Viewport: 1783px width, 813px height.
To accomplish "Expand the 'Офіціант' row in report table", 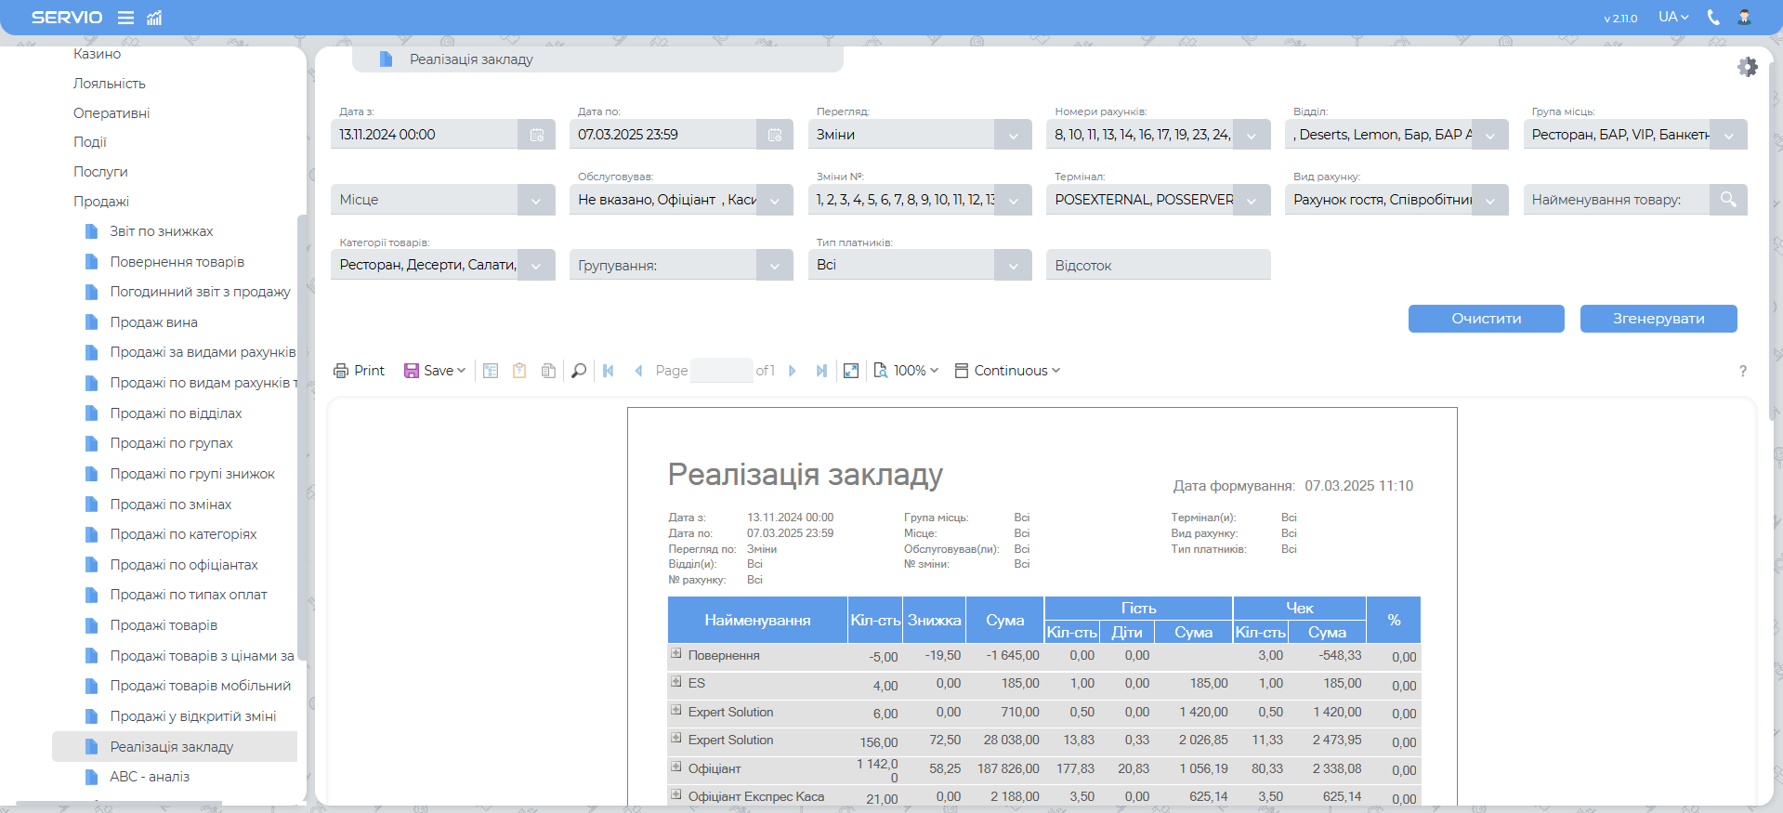I will click(x=676, y=767).
